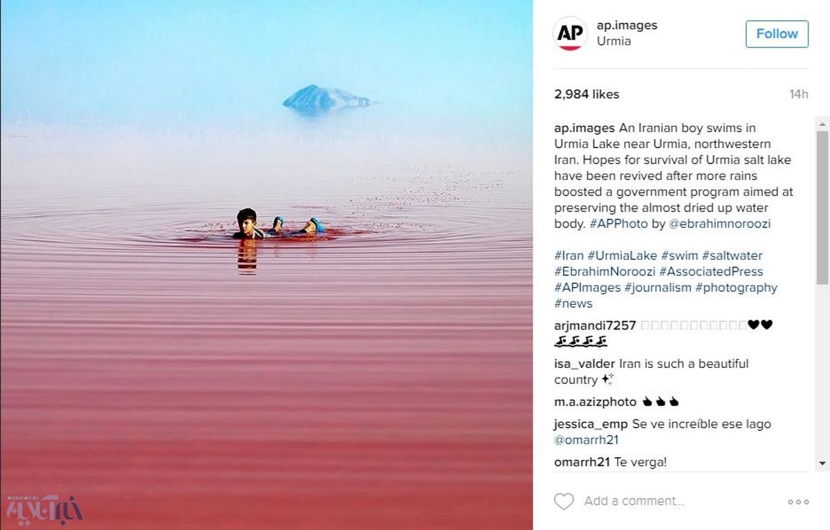
Task: Open the Urmia location link
Action: pyautogui.click(x=614, y=42)
